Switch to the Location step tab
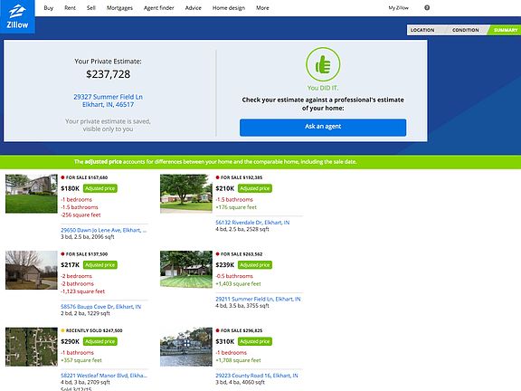The height and width of the screenshot is (391, 521). (x=422, y=30)
